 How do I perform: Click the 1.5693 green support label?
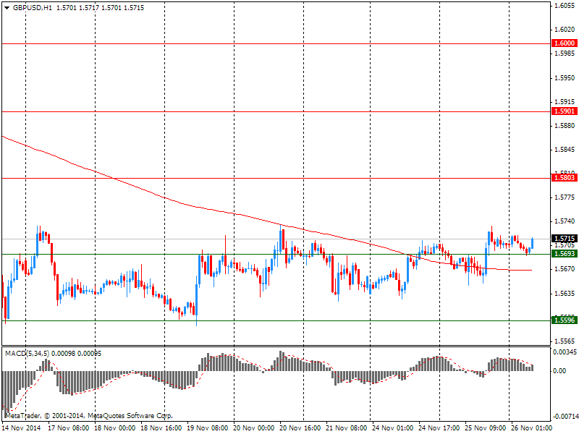click(565, 254)
